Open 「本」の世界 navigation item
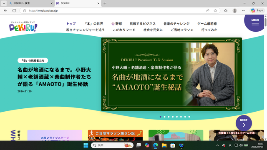The image size is (267, 150). tap(94, 24)
